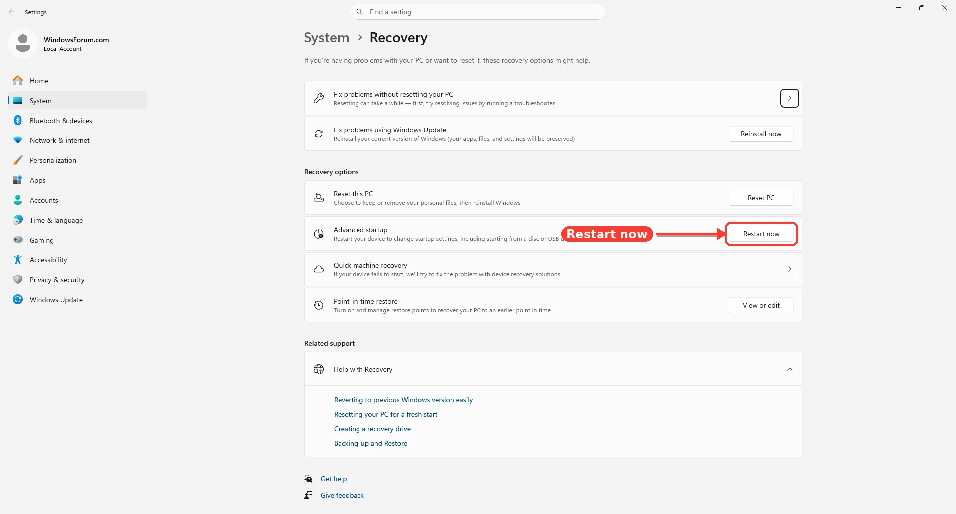Click the Windows Update icon in sidebar
The height and width of the screenshot is (514, 956).
[x=18, y=299]
